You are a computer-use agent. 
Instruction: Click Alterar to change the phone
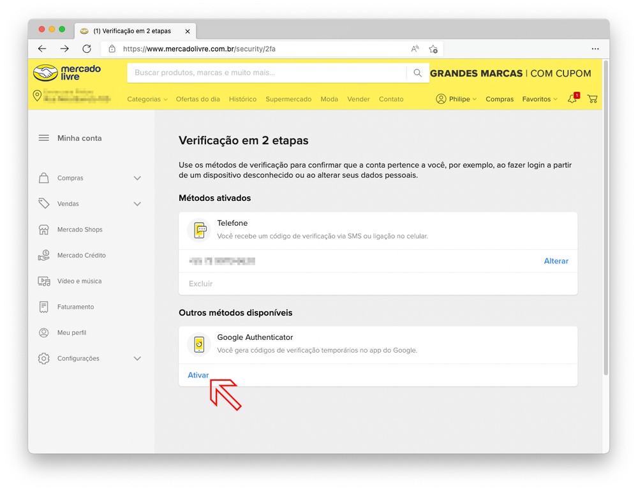(556, 261)
